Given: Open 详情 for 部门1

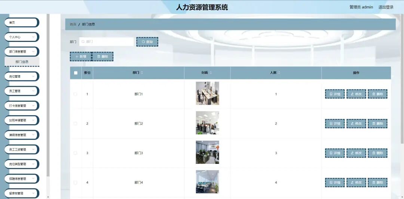Looking at the screenshot, I should pyautogui.click(x=335, y=94).
